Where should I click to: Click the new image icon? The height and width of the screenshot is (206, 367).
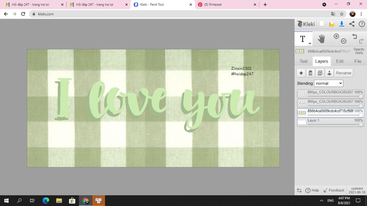click(x=322, y=24)
